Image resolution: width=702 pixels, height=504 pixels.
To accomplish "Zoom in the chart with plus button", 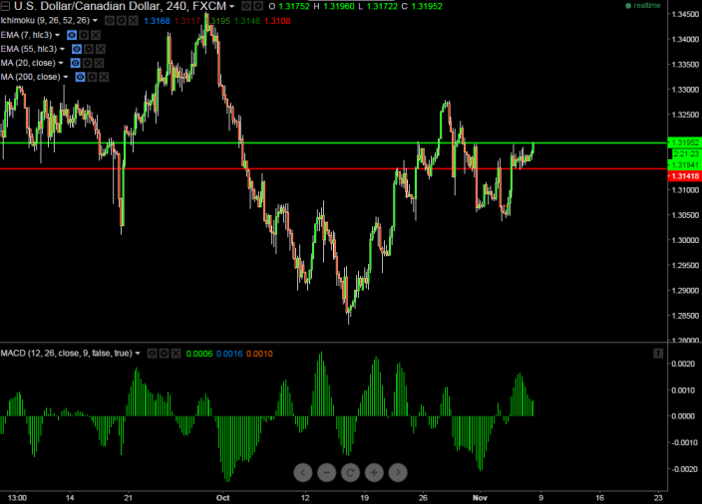I will pos(374,472).
